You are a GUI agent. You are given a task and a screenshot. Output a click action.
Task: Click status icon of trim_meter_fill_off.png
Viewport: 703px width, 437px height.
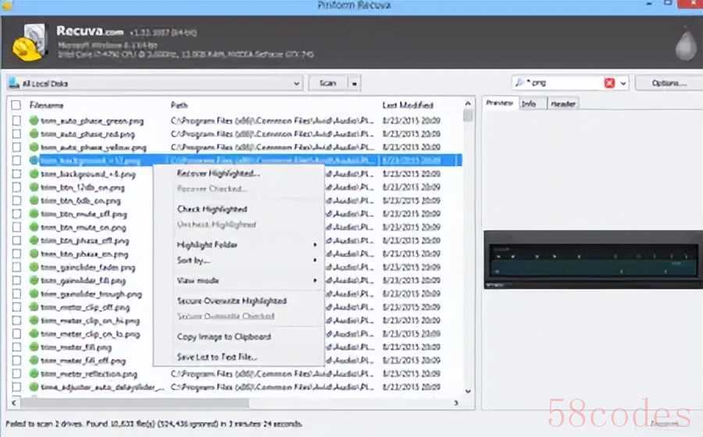[34, 360]
